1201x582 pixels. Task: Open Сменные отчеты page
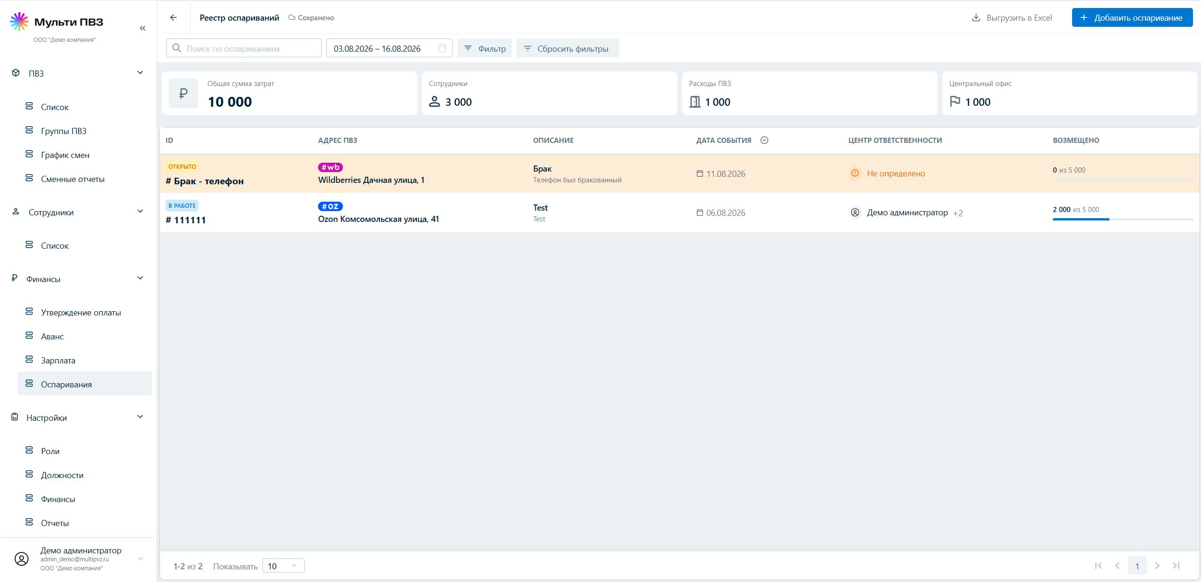pyautogui.click(x=85, y=179)
